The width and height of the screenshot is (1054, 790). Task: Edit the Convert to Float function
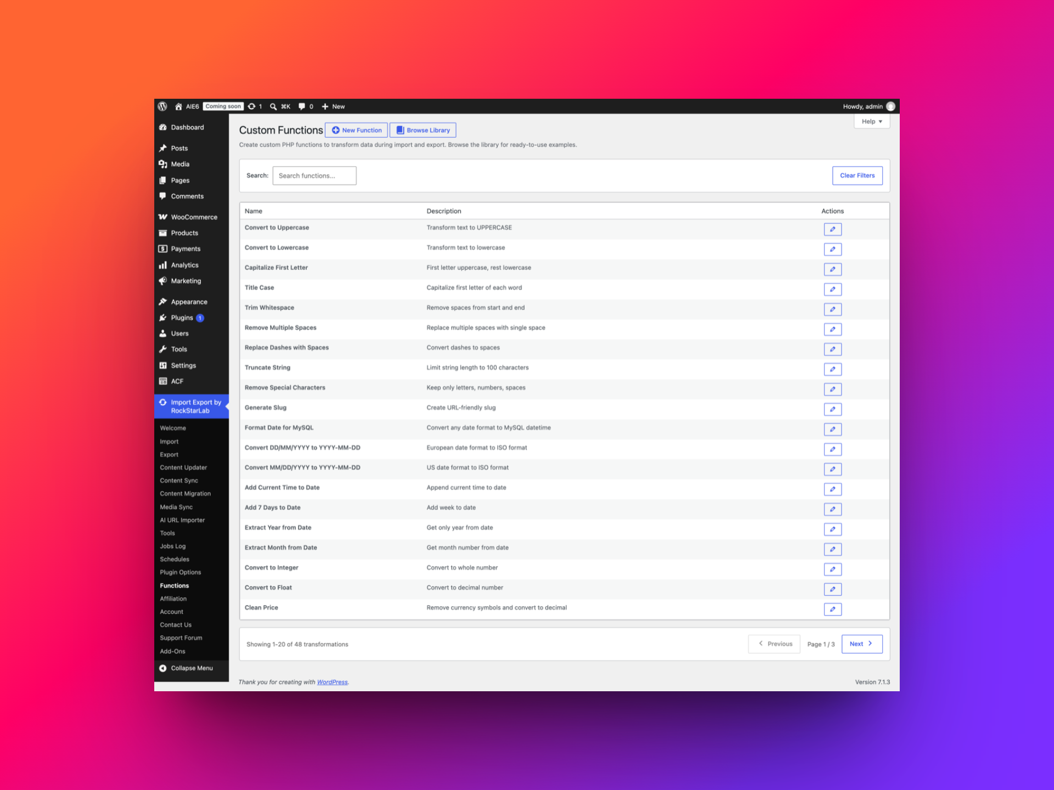[832, 589]
